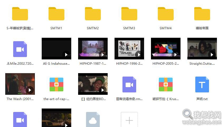Open the SMTM4 folder icon
Screen dimensions: 223x127
coord(166,14)
